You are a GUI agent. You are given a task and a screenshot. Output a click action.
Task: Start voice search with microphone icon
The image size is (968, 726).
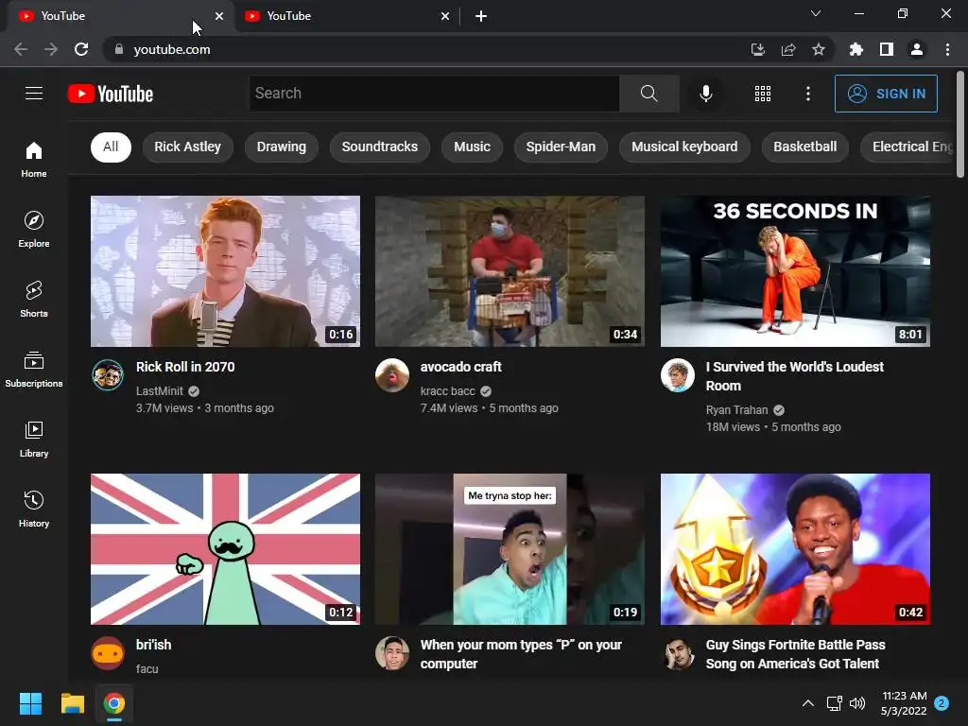click(705, 94)
